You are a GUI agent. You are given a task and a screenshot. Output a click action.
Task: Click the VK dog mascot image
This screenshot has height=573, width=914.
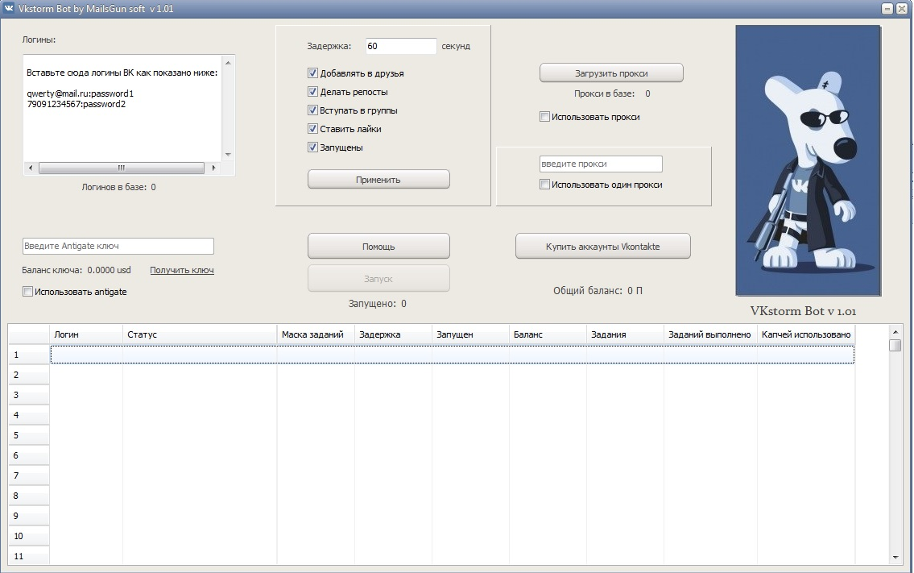pyautogui.click(x=808, y=160)
